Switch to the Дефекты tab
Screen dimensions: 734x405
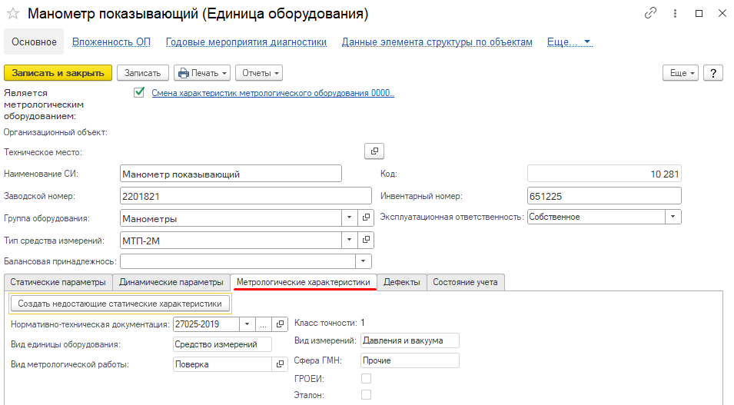(x=402, y=282)
